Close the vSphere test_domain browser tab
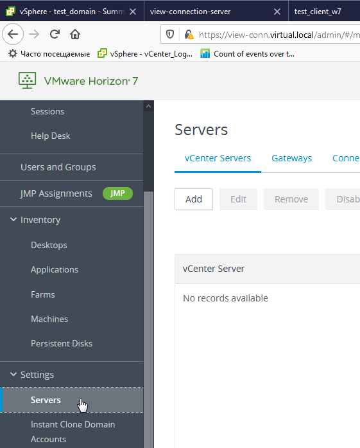The height and width of the screenshot is (448, 360). click(x=133, y=12)
